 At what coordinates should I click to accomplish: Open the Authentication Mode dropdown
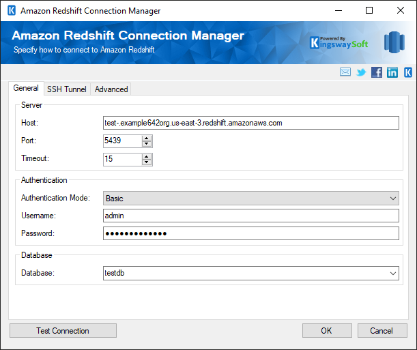pyautogui.click(x=251, y=199)
